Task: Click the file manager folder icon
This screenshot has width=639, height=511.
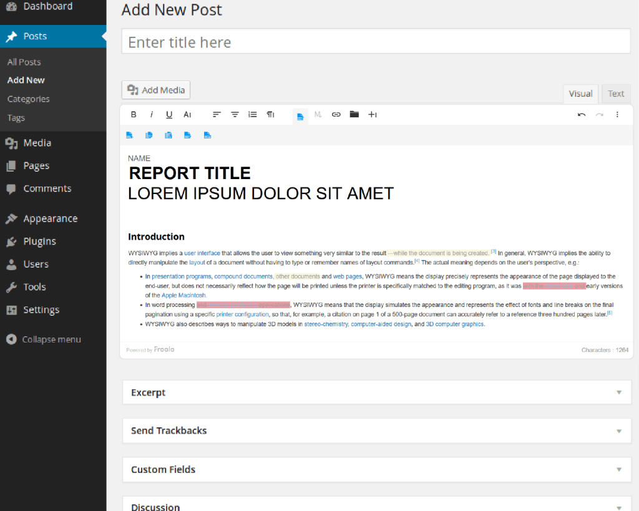Action: click(x=354, y=114)
